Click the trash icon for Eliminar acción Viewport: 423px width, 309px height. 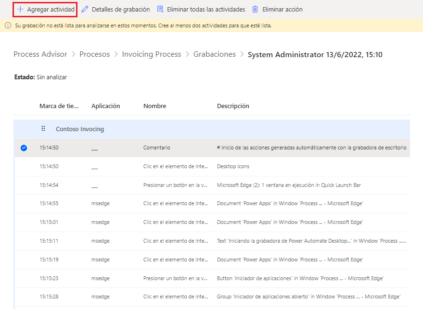coord(256,9)
